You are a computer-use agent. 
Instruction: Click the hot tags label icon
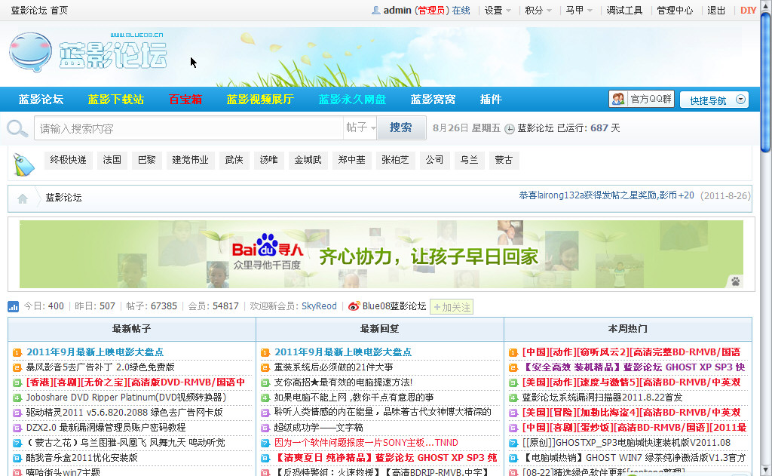click(x=24, y=162)
